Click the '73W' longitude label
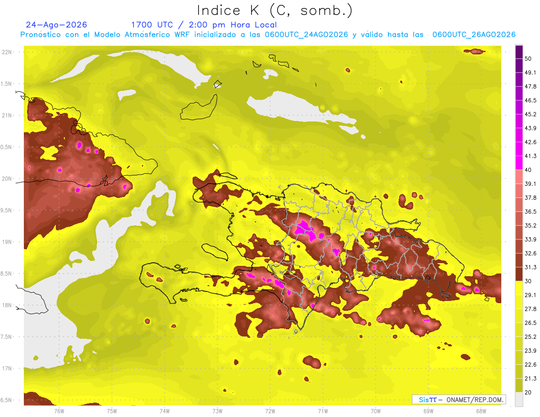Viewport: 540px width, 417px height. click(x=217, y=411)
